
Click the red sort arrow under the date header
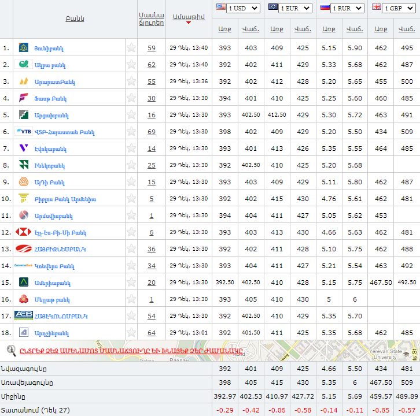[x=189, y=23]
